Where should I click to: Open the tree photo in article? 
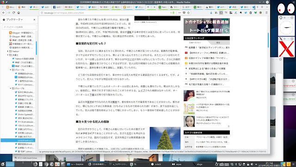tap(165, 138)
